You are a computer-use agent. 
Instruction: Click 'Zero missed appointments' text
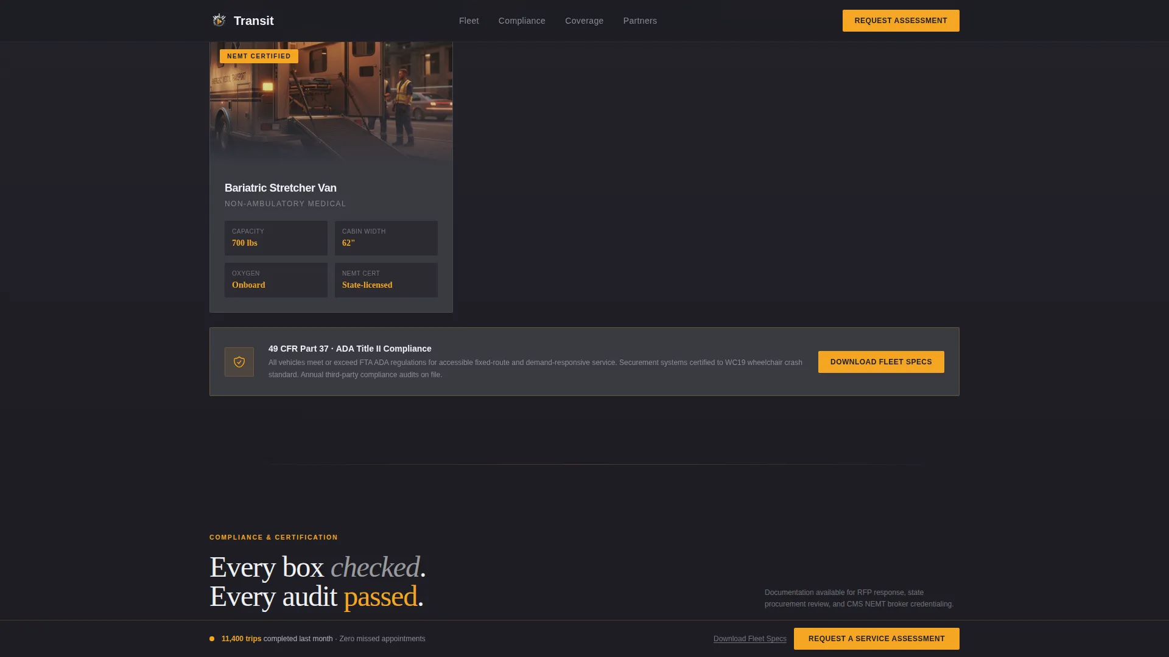point(382,639)
